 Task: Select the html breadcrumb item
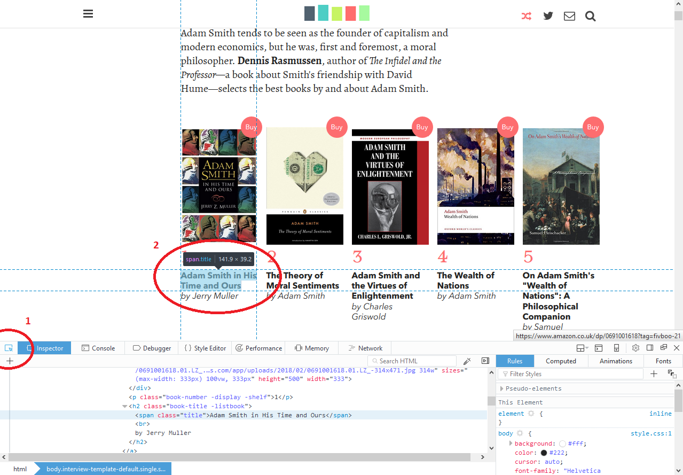(20, 469)
